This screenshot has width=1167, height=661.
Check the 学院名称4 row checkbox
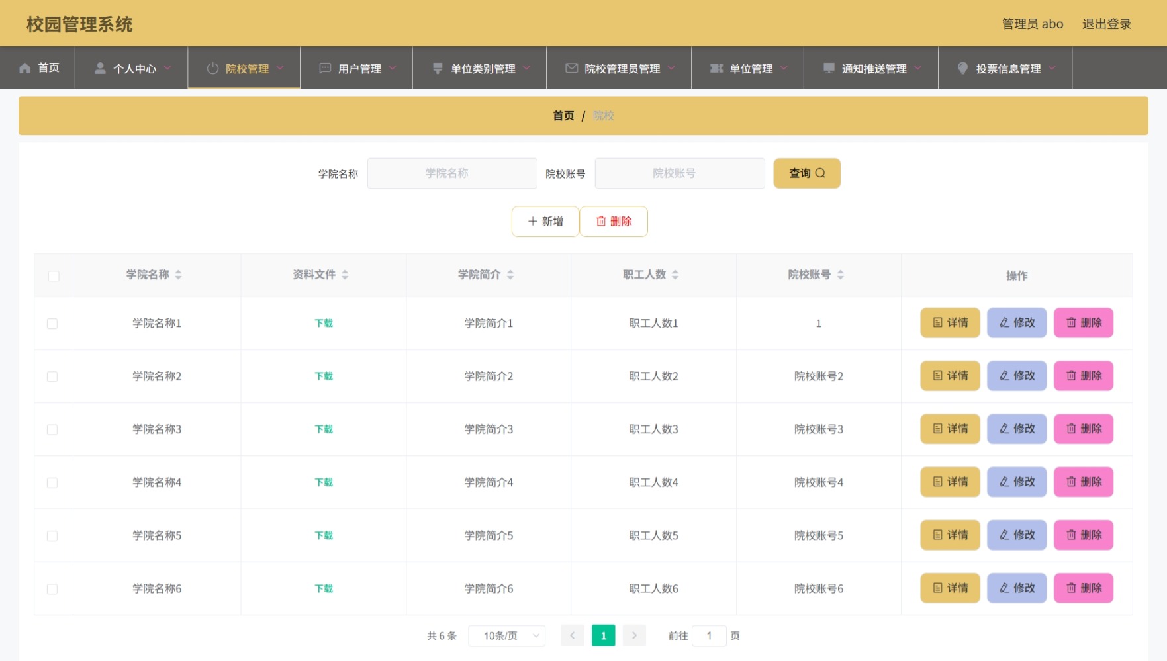(x=52, y=482)
